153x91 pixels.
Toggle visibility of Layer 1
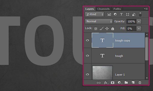click(x=87, y=74)
